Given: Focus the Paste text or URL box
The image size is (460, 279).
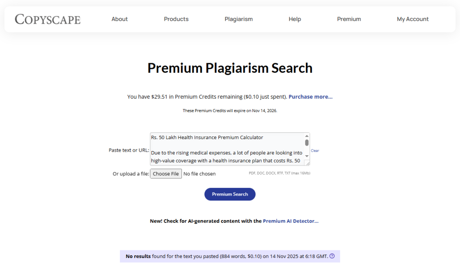Looking at the screenshot, I should tap(227, 149).
